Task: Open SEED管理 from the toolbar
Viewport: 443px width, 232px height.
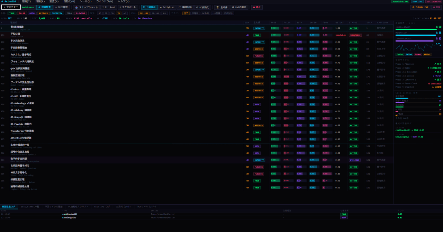Action: (x=62, y=7)
